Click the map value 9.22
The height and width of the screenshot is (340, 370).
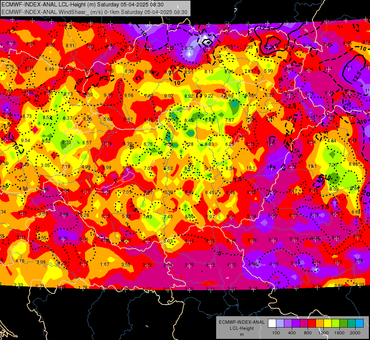209,96
